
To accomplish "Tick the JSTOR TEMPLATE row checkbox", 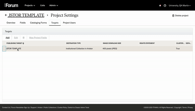I will tap(4, 49).
